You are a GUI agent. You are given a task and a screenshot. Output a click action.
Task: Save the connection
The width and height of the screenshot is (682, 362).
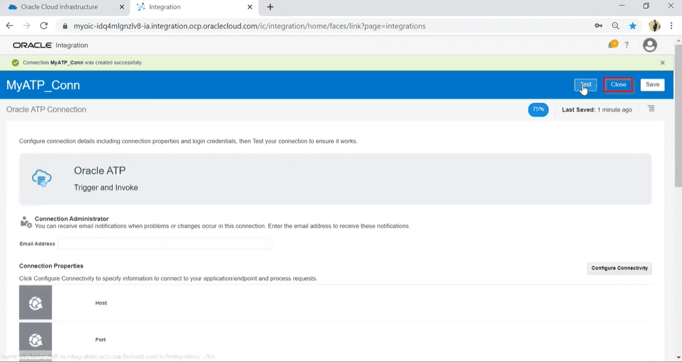pos(652,85)
